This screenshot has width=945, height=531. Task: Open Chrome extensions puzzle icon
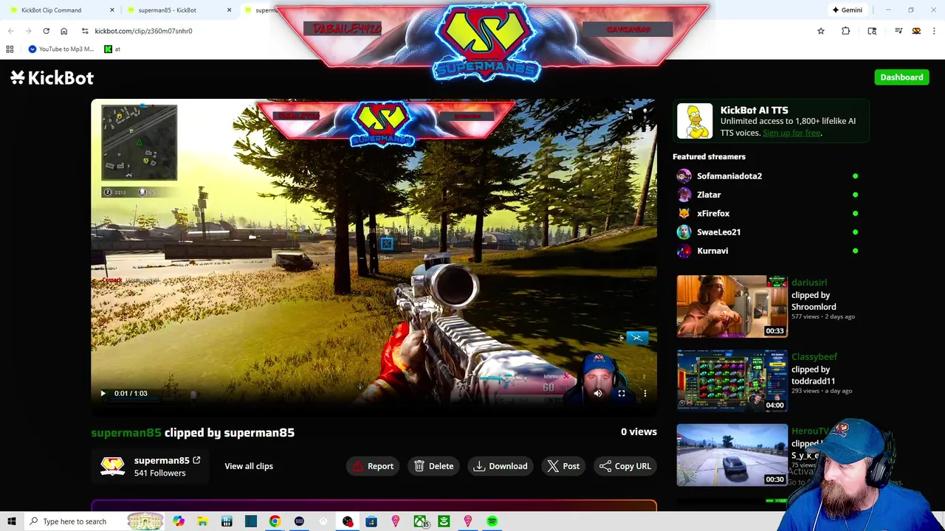point(845,31)
